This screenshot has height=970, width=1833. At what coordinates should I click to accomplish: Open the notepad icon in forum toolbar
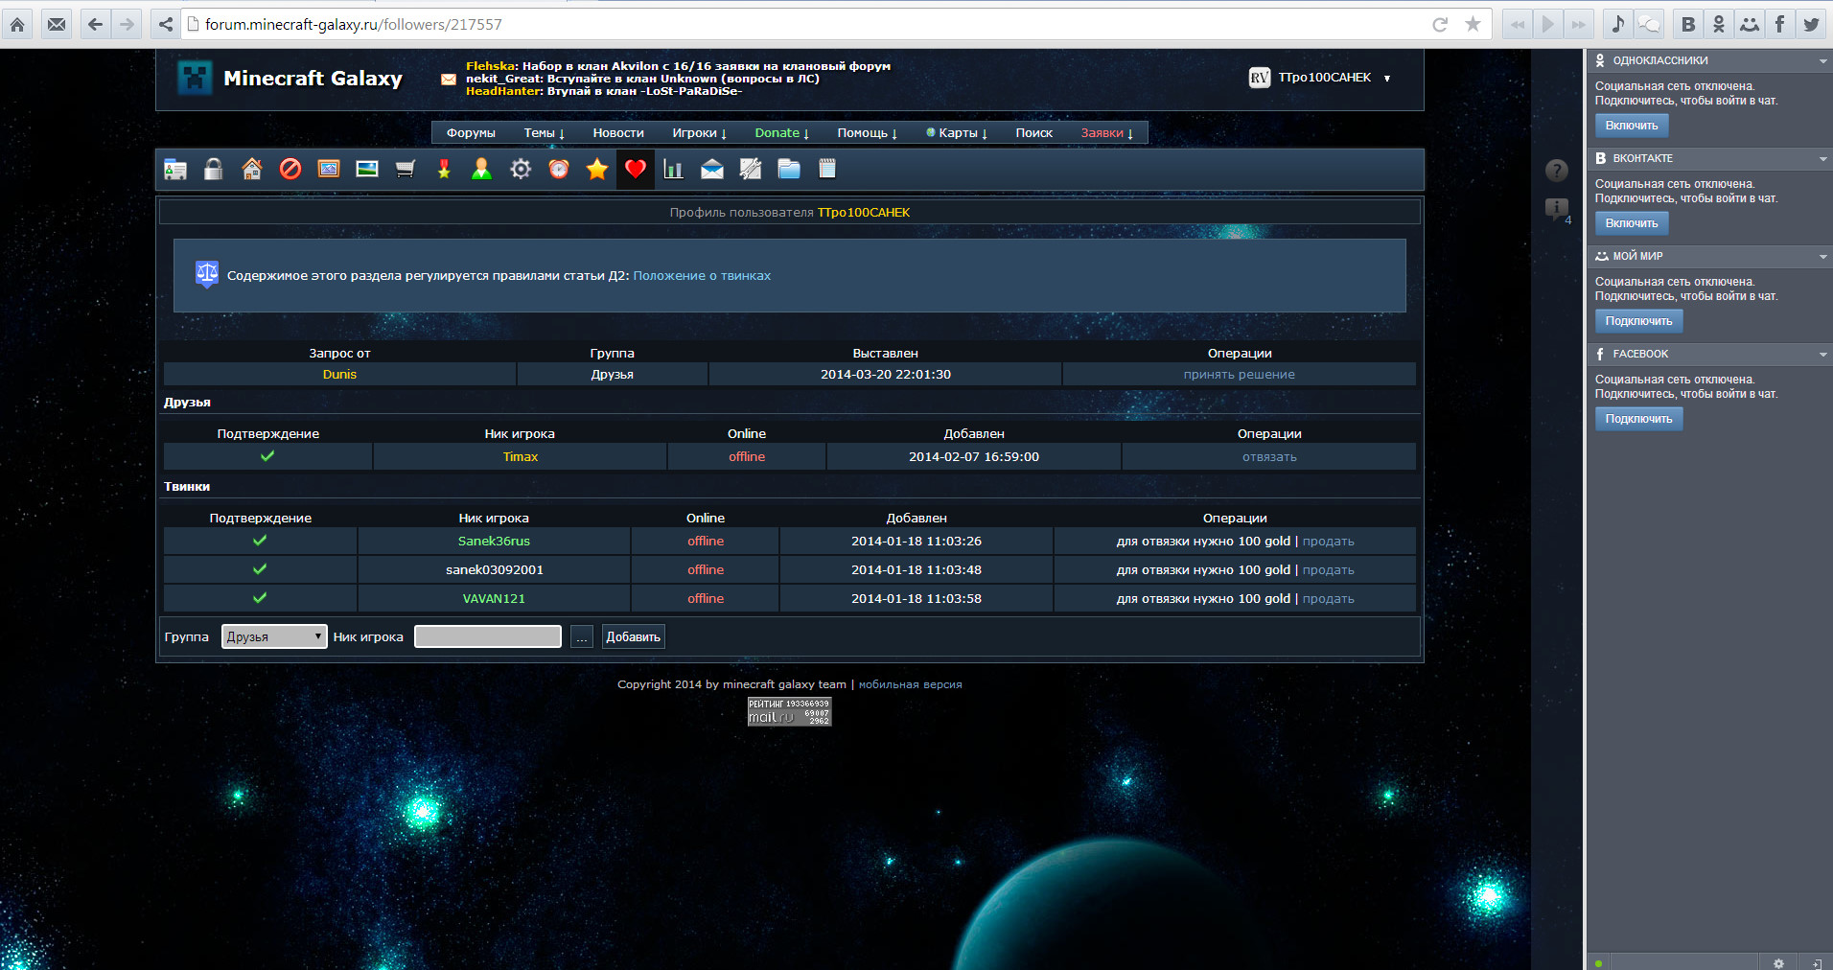coord(827,170)
